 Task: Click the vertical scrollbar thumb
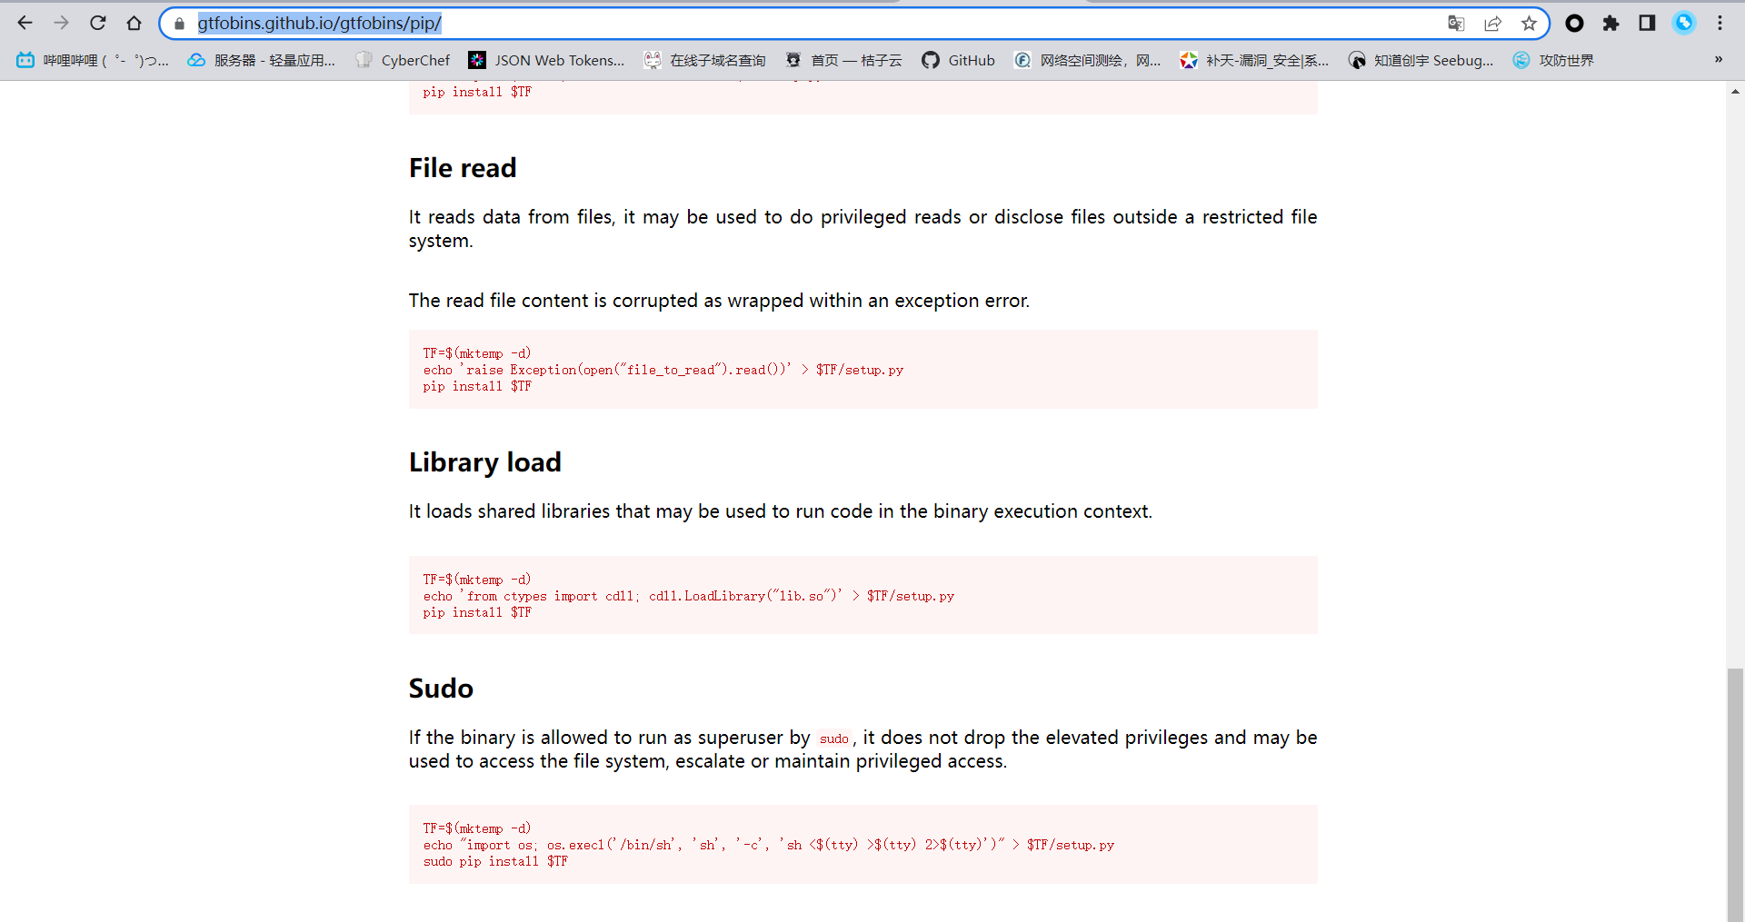1736,795
